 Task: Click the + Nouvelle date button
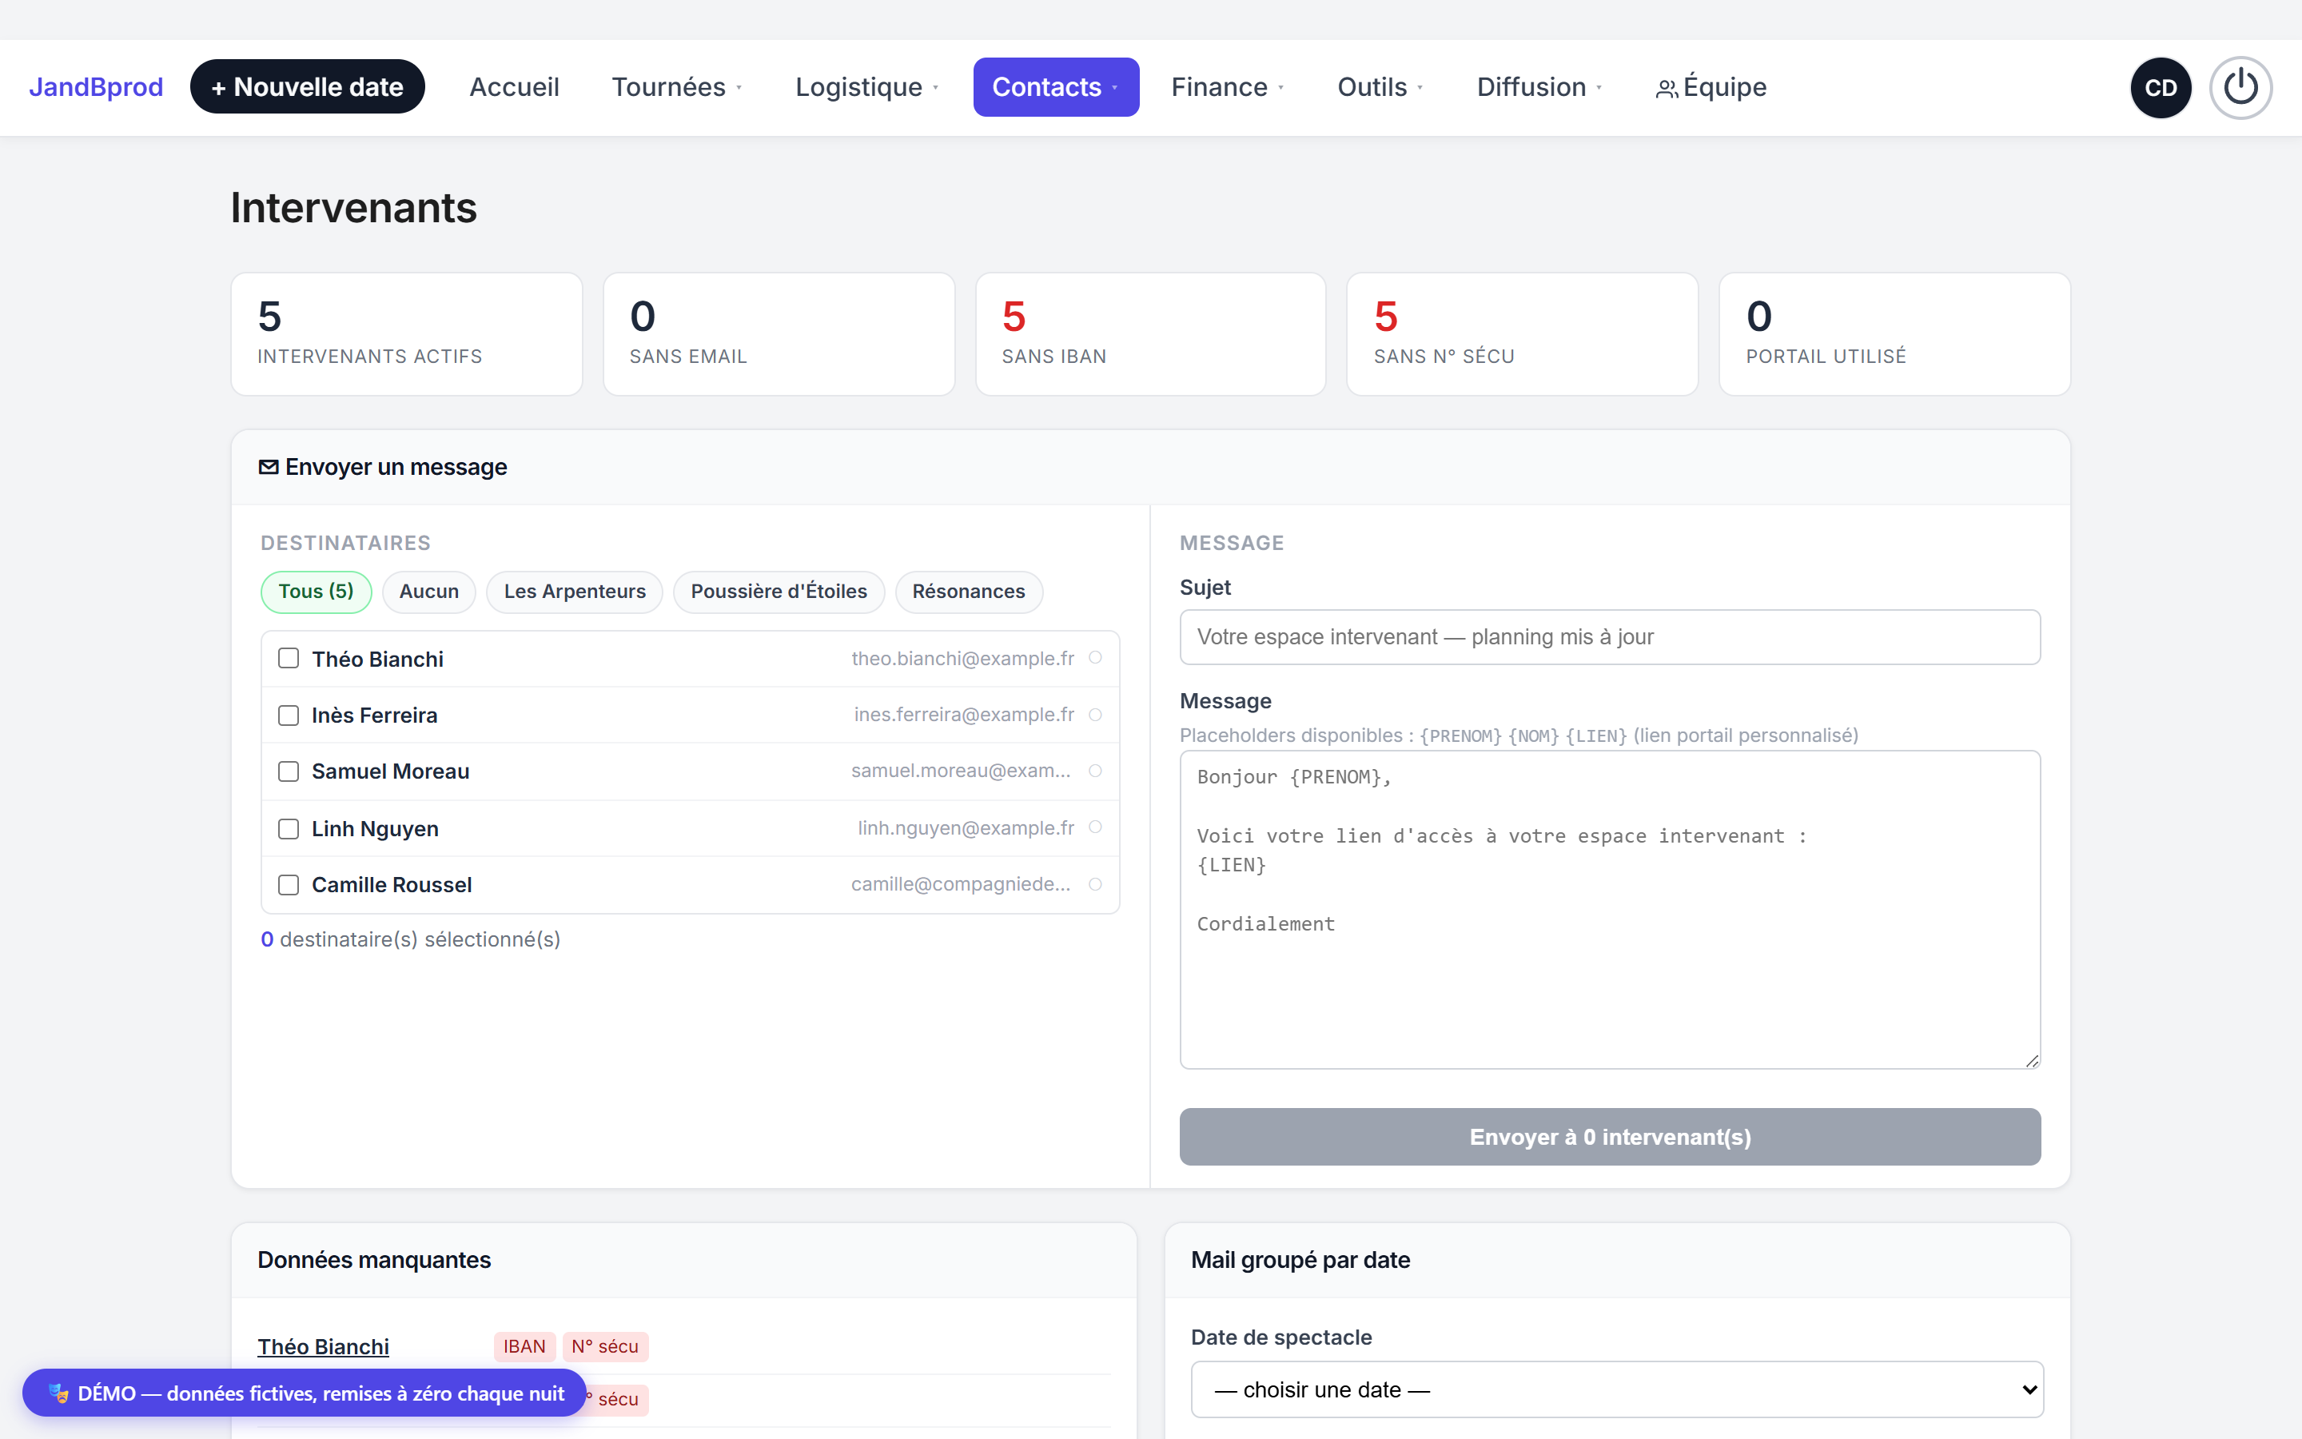tap(307, 86)
